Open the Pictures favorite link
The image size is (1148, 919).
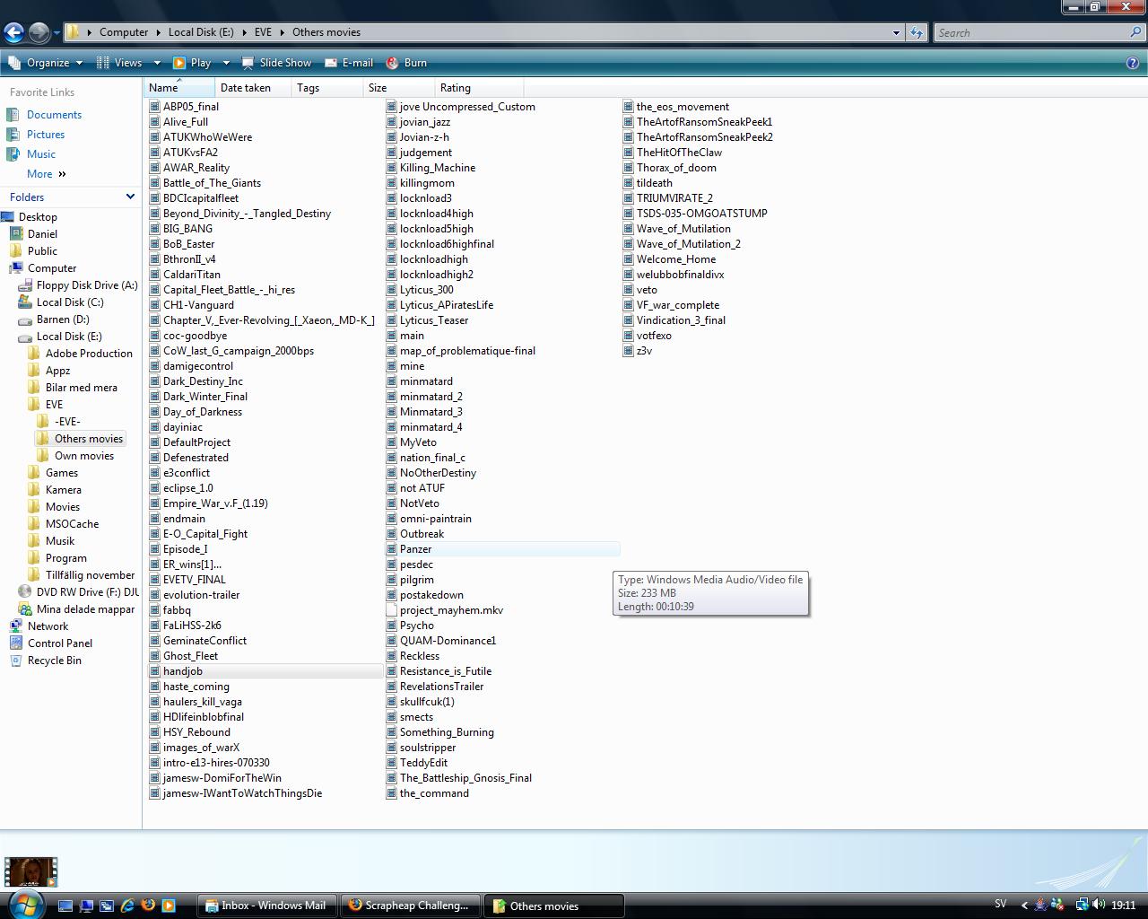point(46,135)
